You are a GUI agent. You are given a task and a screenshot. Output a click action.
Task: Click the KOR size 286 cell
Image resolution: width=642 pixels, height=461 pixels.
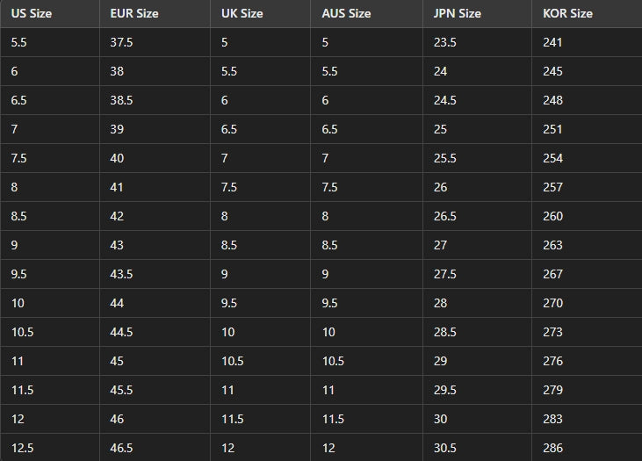tap(552, 448)
